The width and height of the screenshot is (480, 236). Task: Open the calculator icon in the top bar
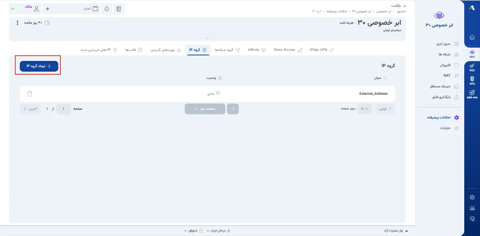click(119, 9)
